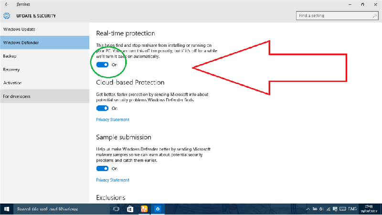Click the Real-time protection heading
The image size is (382, 215).
pos(126,33)
